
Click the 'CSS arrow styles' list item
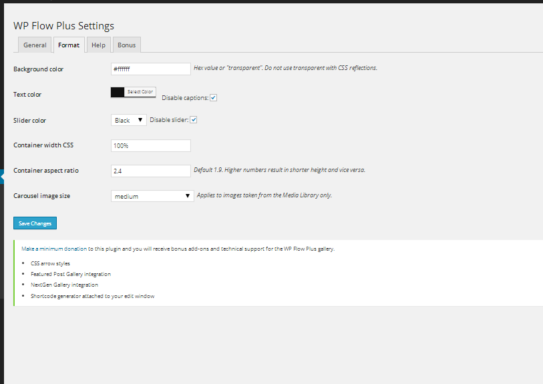click(50, 263)
